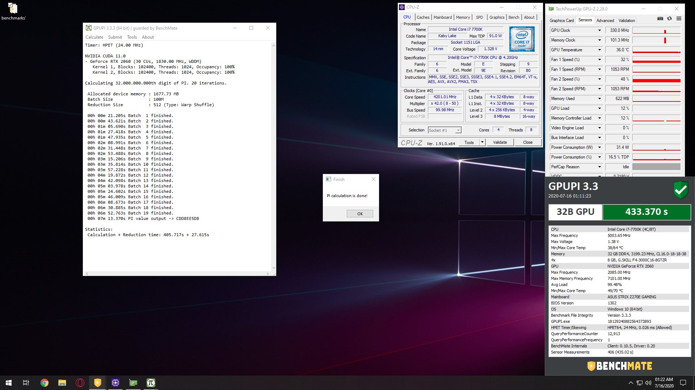
Task: Expand the GPU Temperature sensor dropdown
Action: click(x=599, y=50)
